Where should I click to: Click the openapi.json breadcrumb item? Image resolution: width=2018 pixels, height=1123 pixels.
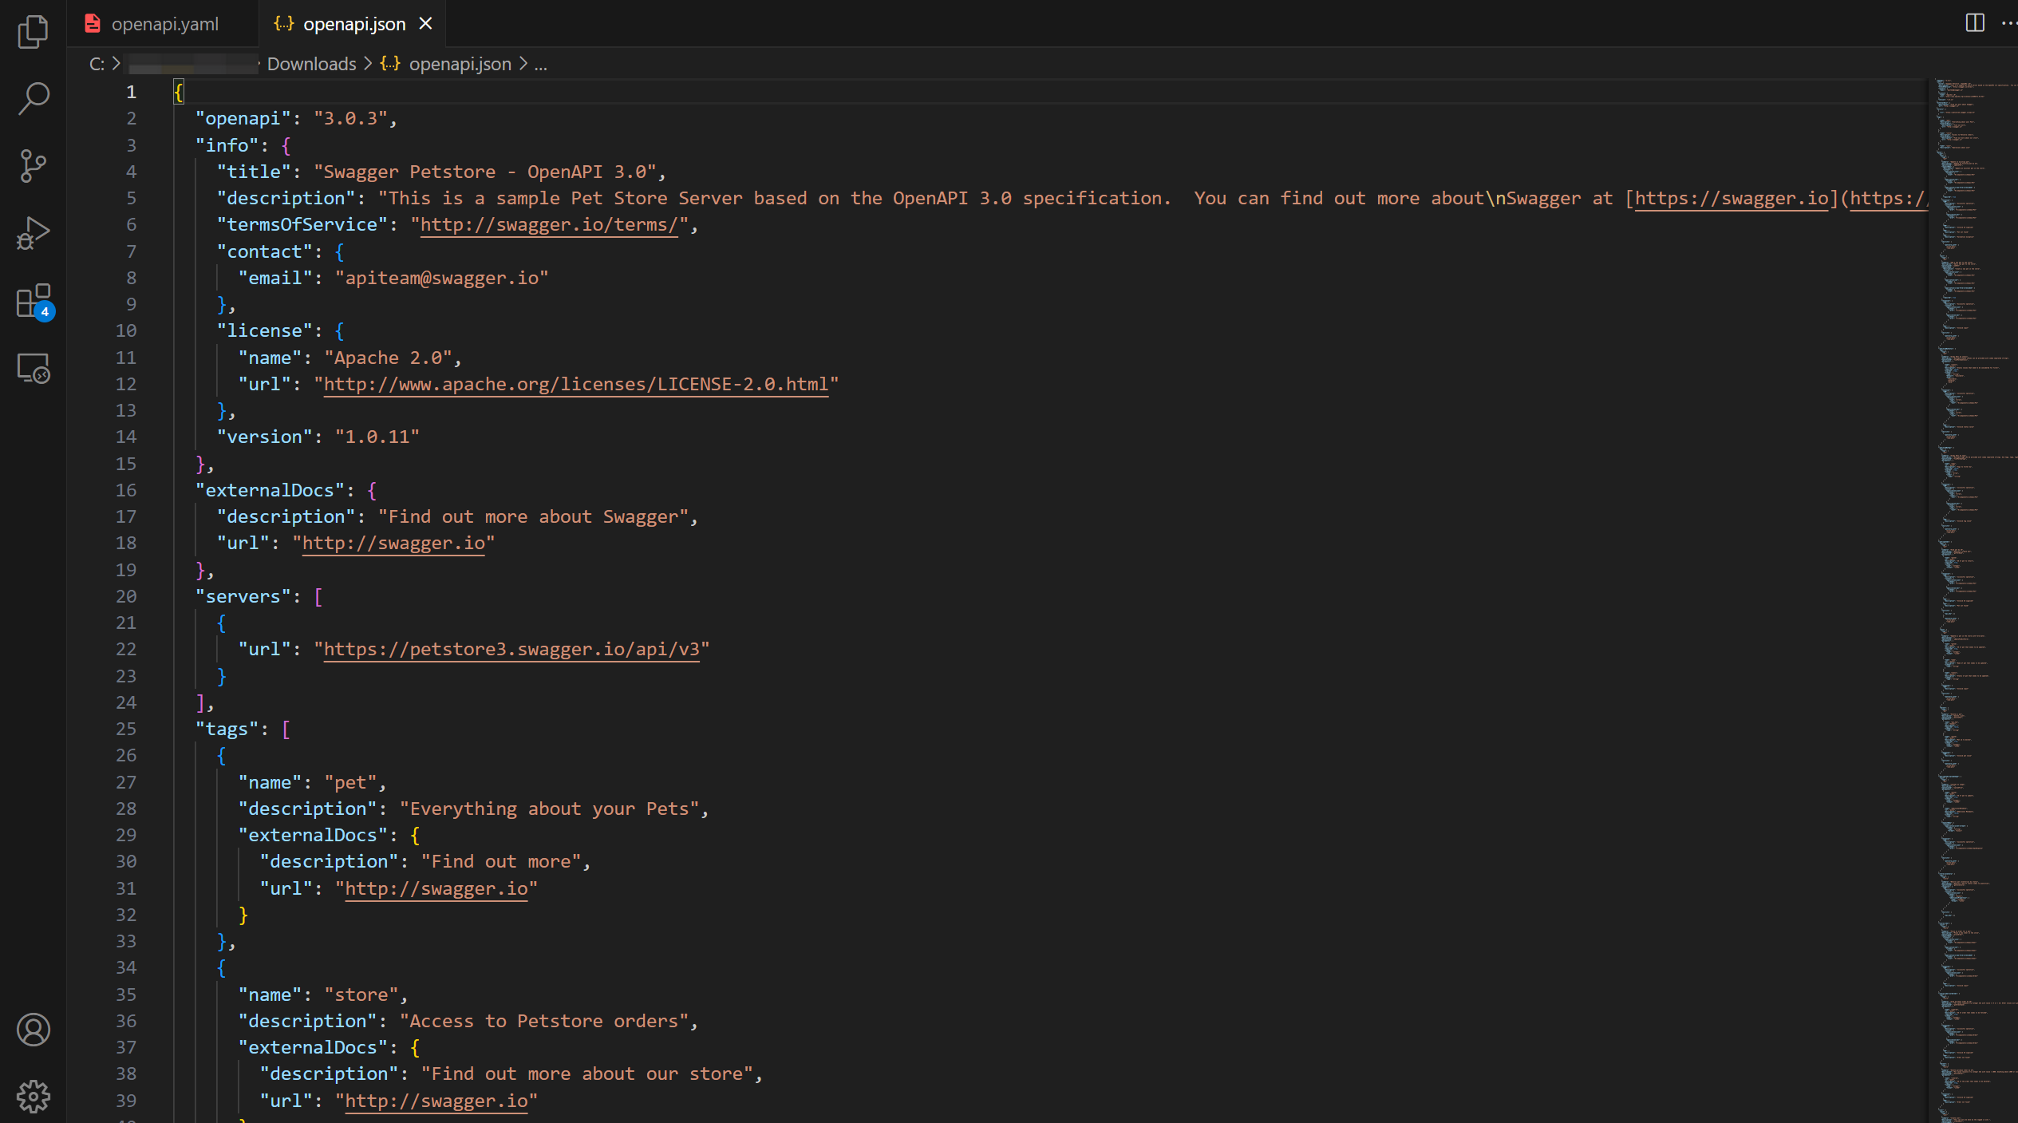460,64
